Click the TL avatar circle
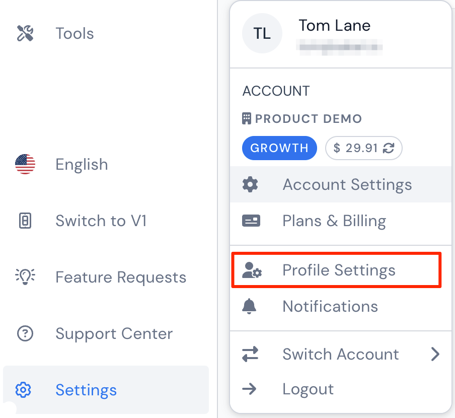Image resolution: width=455 pixels, height=418 pixels. [x=262, y=33]
